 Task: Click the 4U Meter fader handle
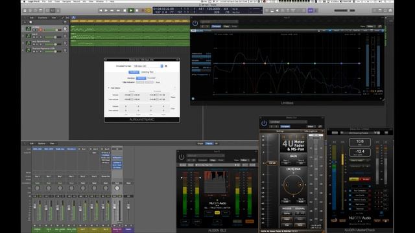pos(272,163)
